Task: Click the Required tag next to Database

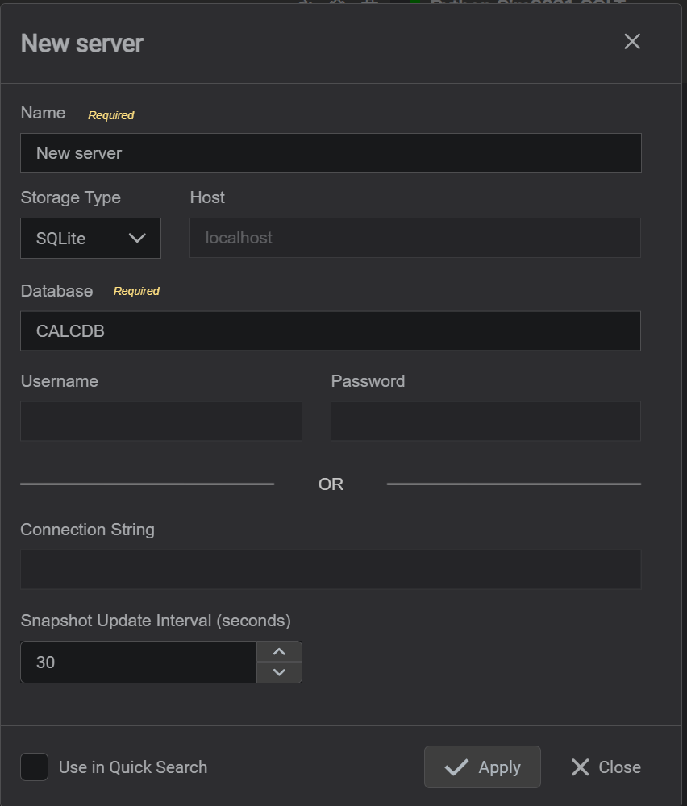Action: click(136, 292)
